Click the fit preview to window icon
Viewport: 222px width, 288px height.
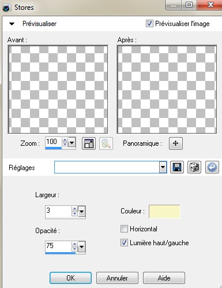tap(89, 143)
